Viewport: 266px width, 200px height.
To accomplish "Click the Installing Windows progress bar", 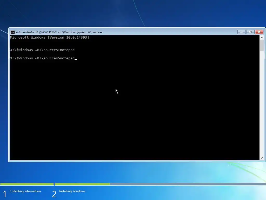I will [160, 184].
